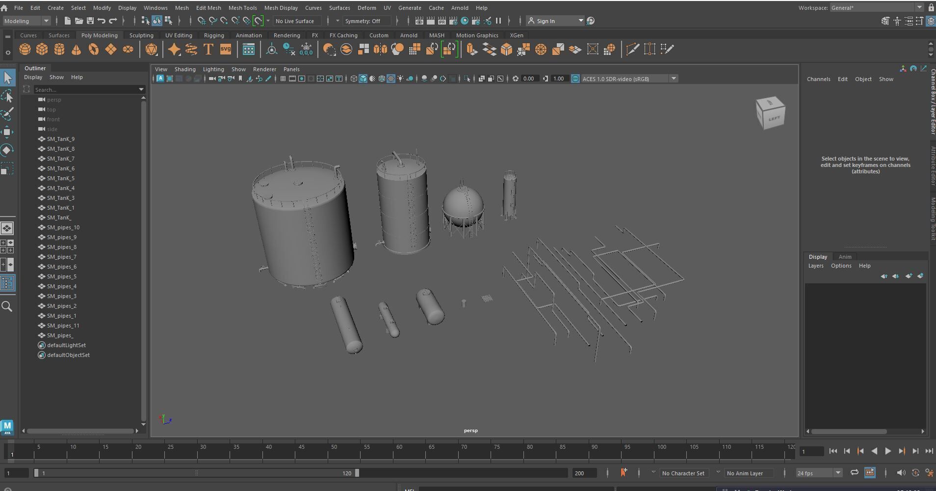The image size is (936, 491).
Task: Open the search magnifier in toolbox
Action: tap(7, 307)
